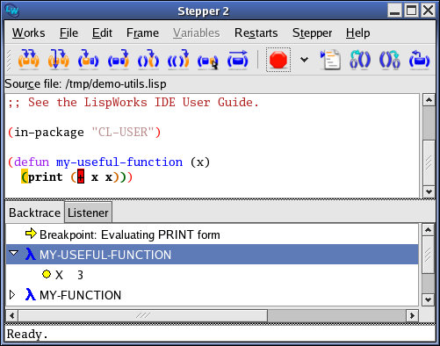The image size is (440, 346).
Task: Click the Step icon, first in toolbar
Action: click(28, 60)
